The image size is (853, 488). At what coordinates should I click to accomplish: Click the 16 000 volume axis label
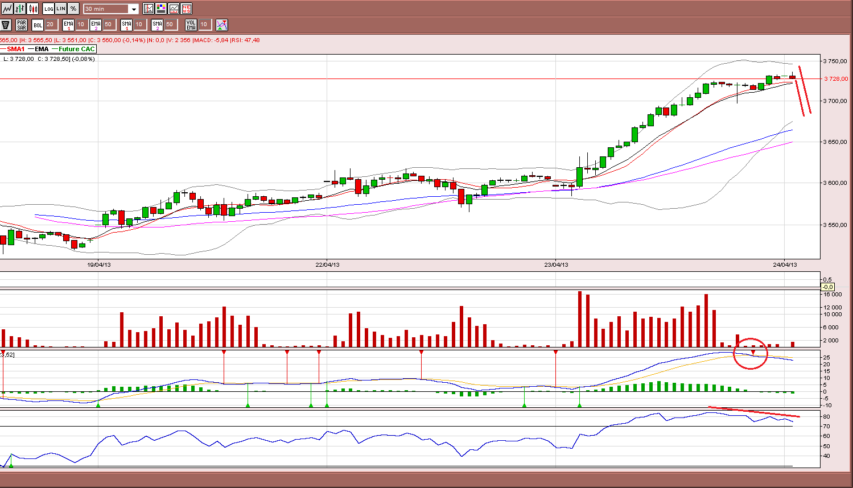click(x=833, y=294)
